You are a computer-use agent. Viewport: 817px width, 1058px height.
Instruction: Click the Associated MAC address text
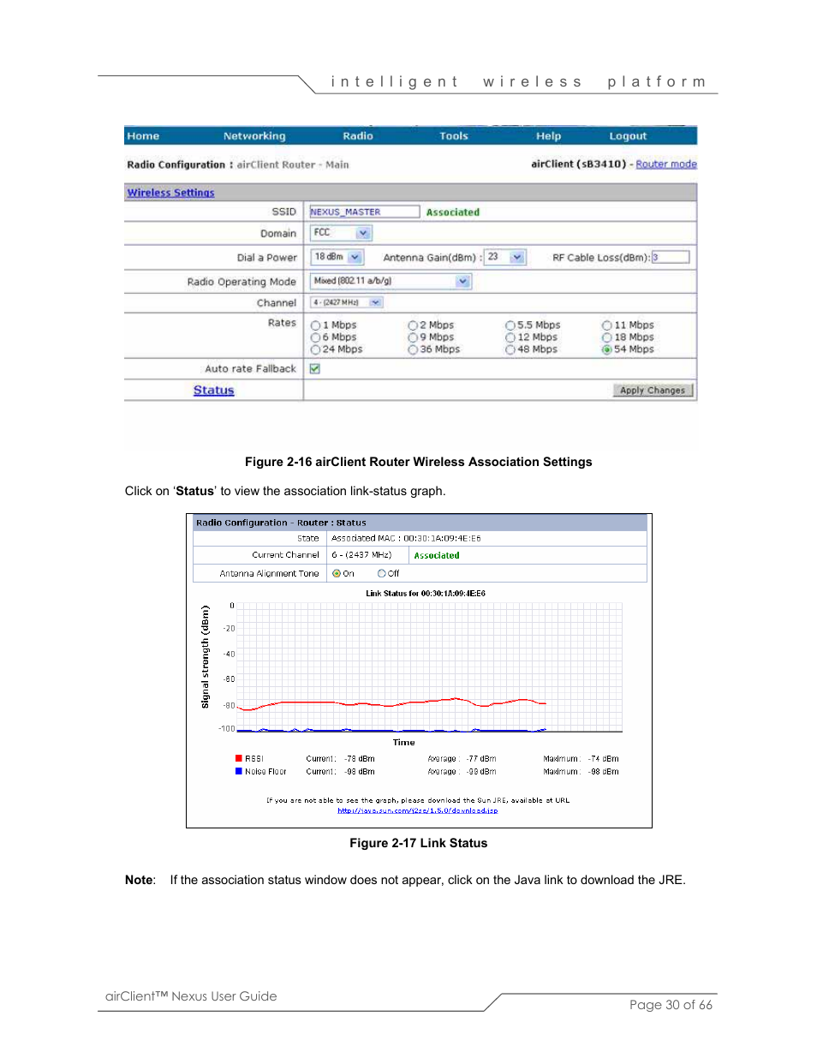coord(406,539)
